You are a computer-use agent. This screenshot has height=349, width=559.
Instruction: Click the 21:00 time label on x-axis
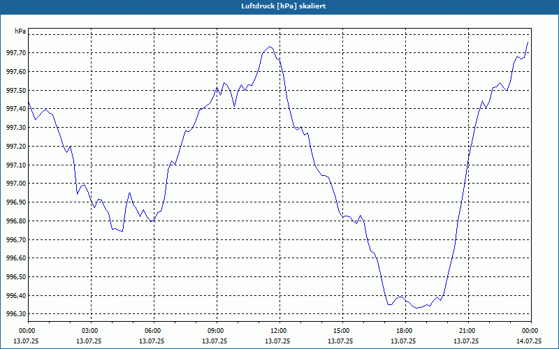[x=468, y=331]
